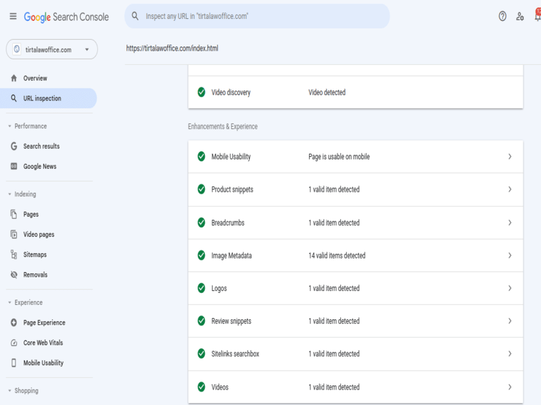The width and height of the screenshot is (541, 405).
Task: Collapse the Indexing section
Action: point(9,194)
